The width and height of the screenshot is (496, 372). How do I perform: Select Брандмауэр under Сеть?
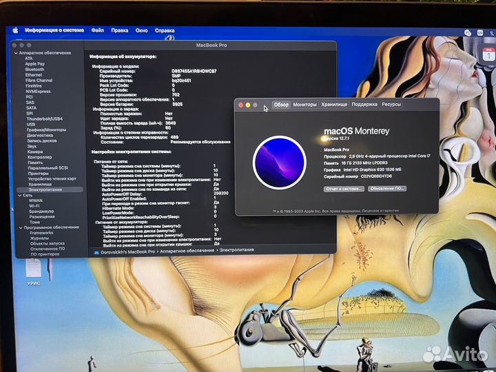pyautogui.click(x=41, y=211)
